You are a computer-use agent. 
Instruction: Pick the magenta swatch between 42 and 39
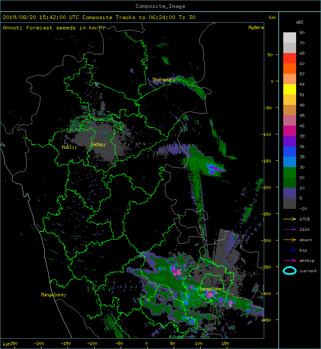tap(289, 131)
